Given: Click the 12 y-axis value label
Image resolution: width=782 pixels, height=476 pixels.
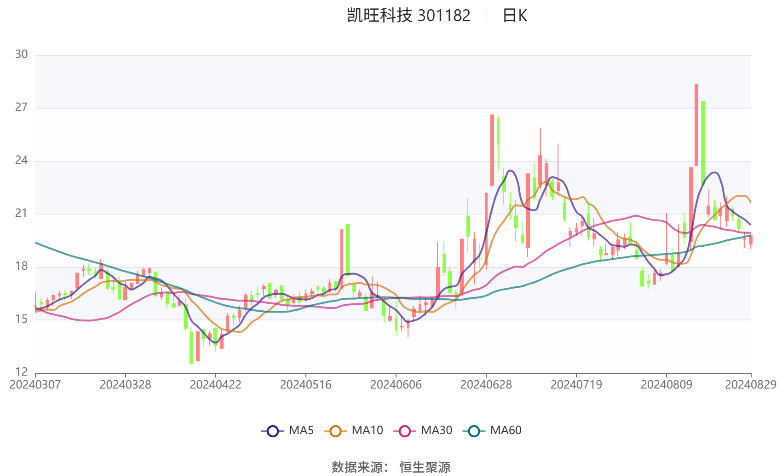Looking at the screenshot, I should point(21,372).
